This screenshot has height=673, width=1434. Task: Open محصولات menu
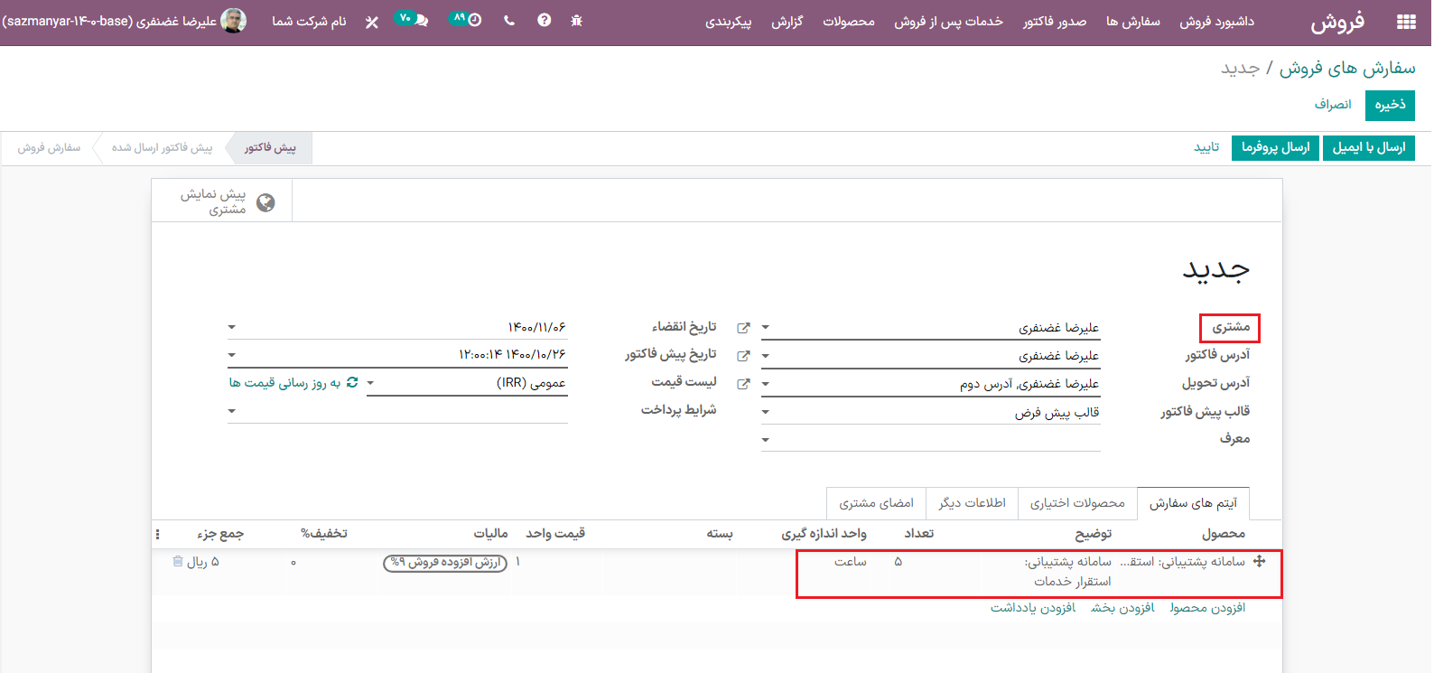click(849, 21)
